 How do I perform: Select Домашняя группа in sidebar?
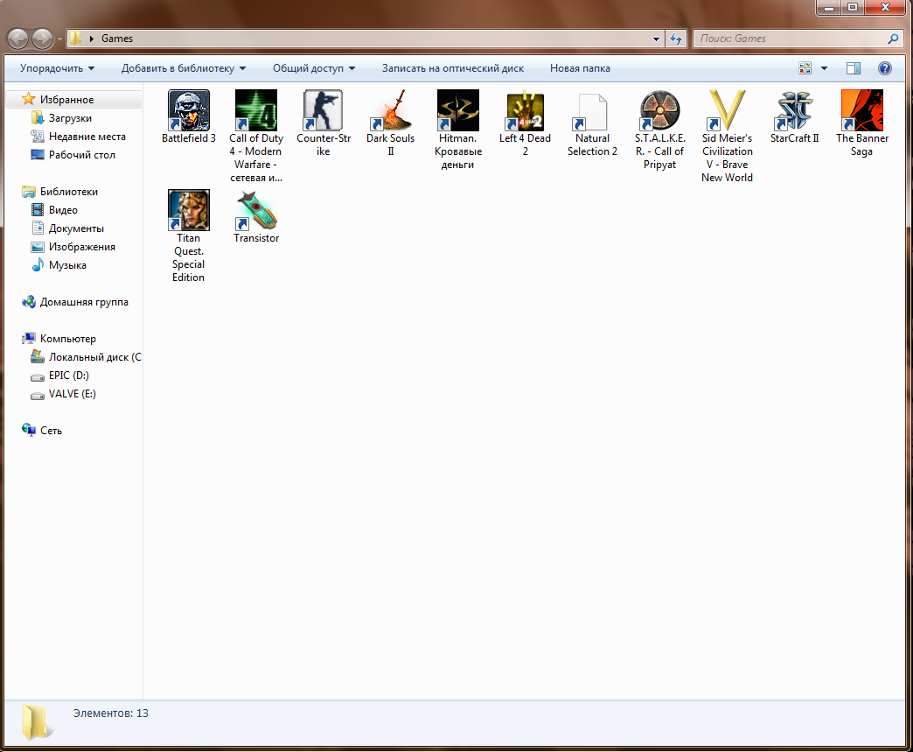[84, 302]
